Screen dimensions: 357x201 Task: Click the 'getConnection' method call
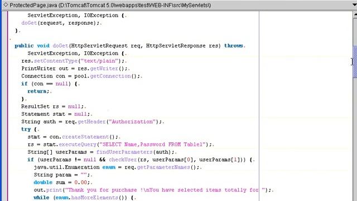[110, 76]
